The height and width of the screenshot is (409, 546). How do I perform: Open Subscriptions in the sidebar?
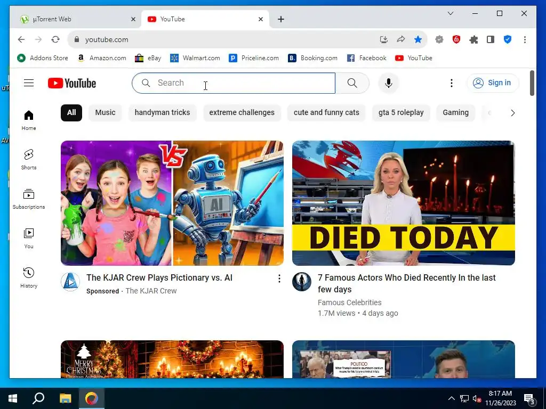click(29, 199)
